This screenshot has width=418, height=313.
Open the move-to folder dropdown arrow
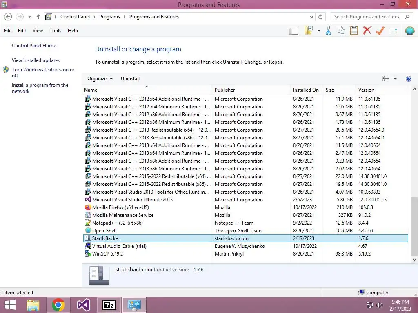pyautogui.click(x=318, y=31)
